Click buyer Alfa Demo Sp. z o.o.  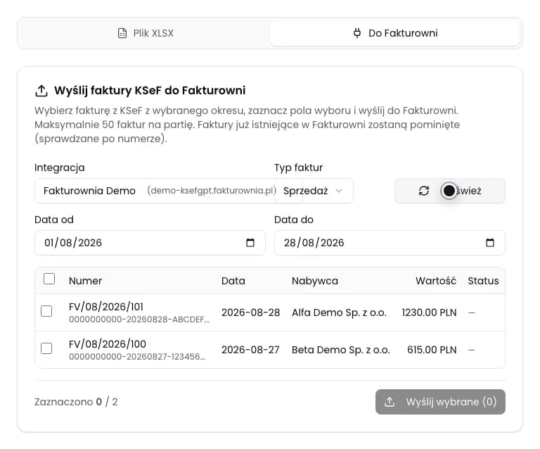tap(339, 312)
